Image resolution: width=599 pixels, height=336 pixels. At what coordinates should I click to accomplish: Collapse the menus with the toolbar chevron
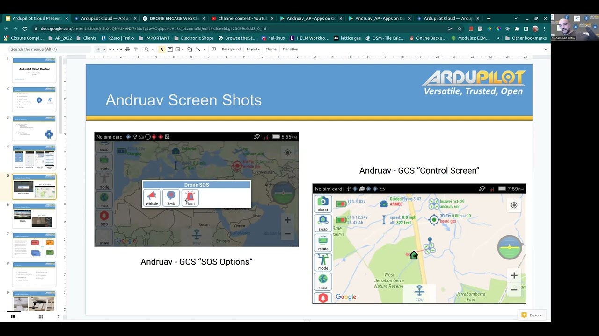545,49
